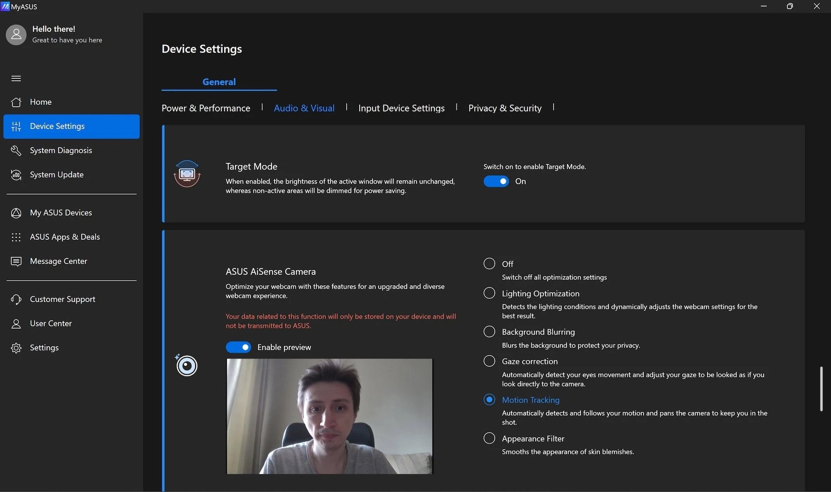Click the Home house icon
This screenshot has width=831, height=492.
coord(16,102)
